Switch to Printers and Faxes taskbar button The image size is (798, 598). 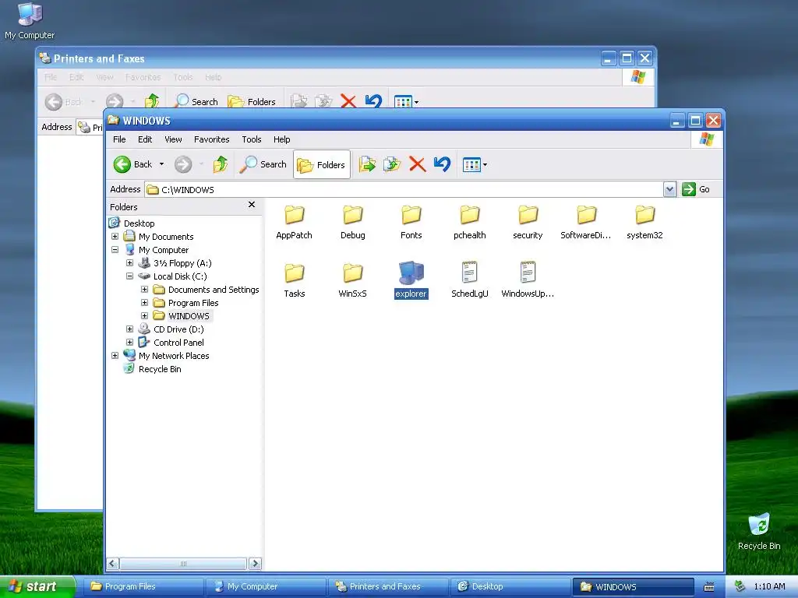coord(387,587)
